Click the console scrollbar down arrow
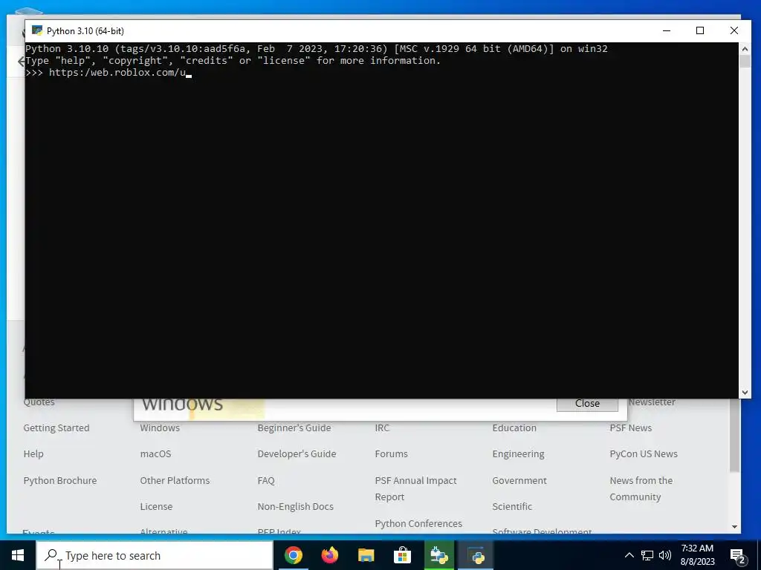 pos(745,393)
